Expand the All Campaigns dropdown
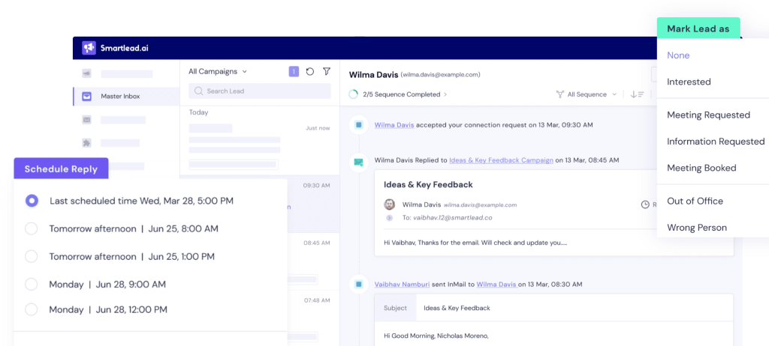 (218, 72)
